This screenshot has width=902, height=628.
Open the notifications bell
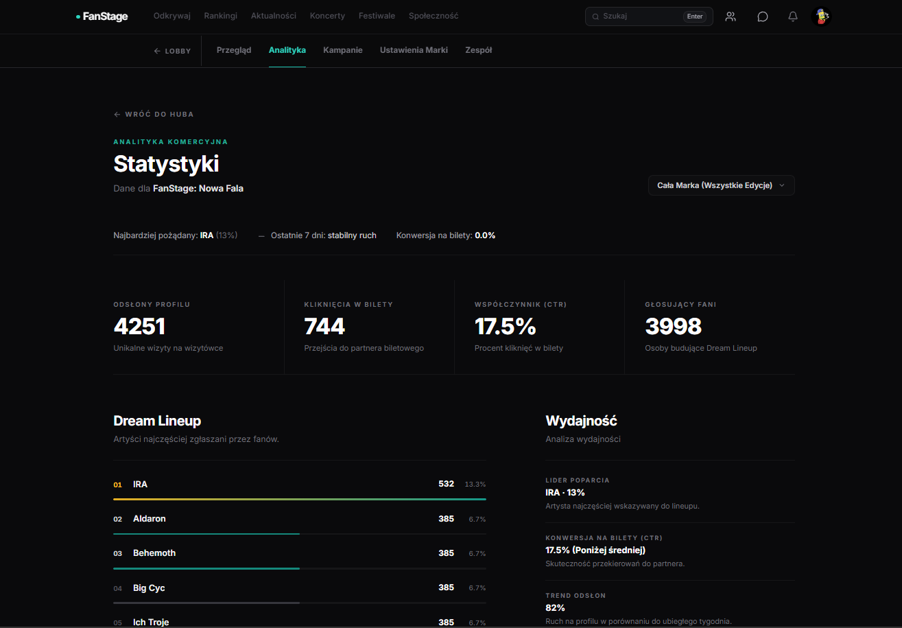pyautogui.click(x=793, y=16)
